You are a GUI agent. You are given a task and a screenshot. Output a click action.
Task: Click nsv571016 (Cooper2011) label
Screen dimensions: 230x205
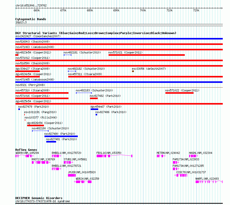[33, 96]
